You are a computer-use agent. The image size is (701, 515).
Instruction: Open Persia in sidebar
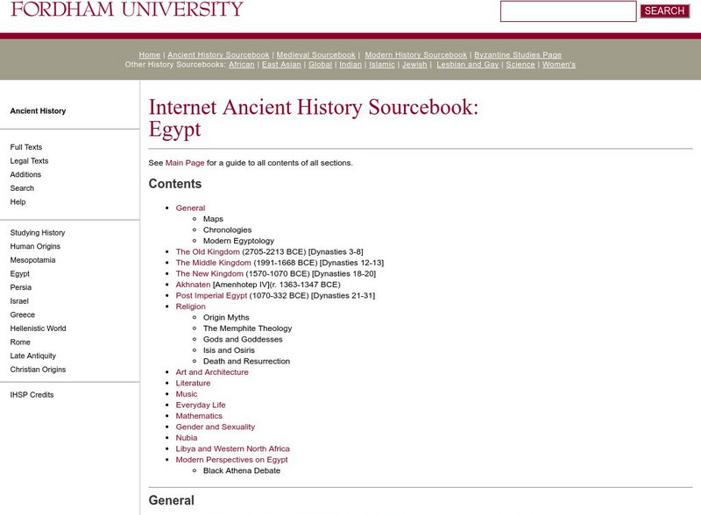[20, 287]
